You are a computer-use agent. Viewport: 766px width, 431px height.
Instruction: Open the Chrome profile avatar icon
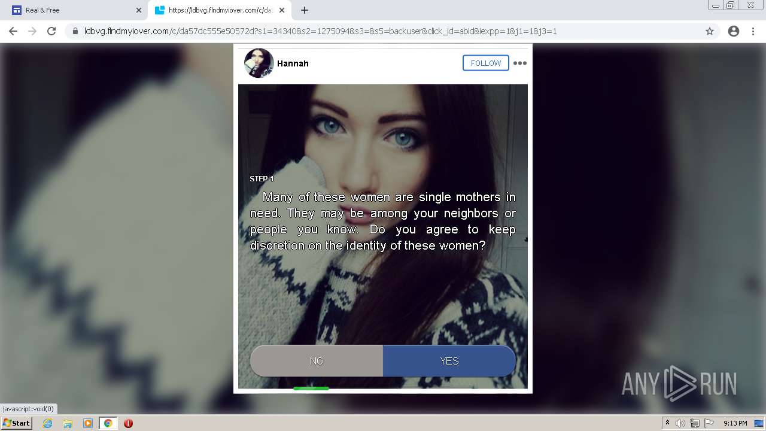(734, 31)
